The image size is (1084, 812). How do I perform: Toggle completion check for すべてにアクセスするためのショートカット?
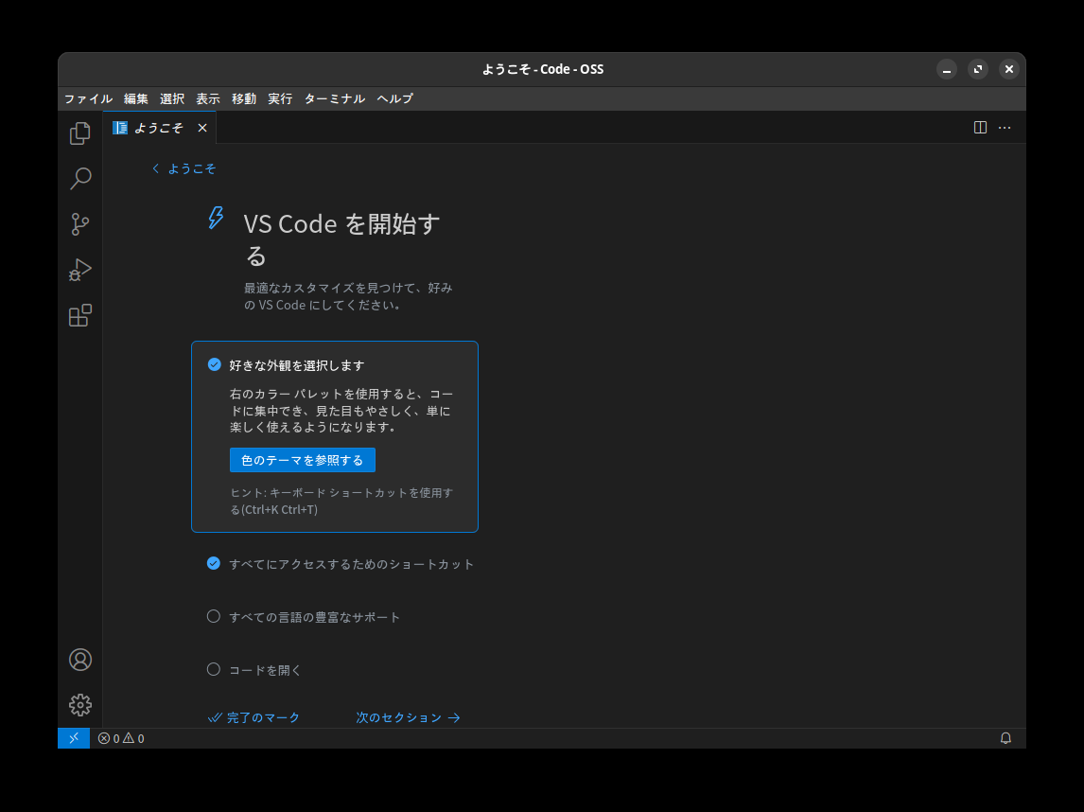(x=214, y=564)
